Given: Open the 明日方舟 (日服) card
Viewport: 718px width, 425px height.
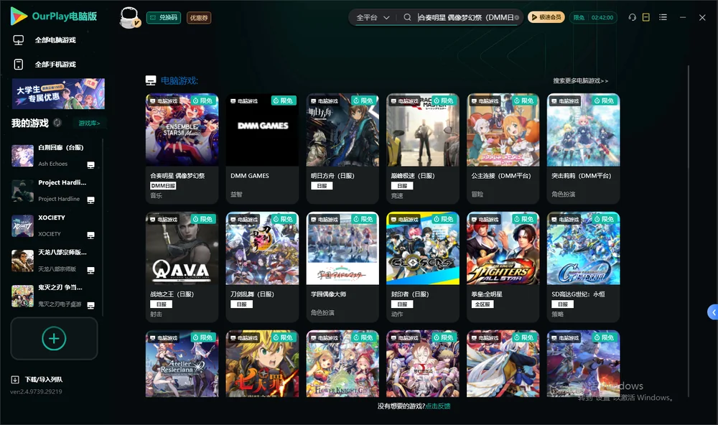Looking at the screenshot, I should (342, 149).
